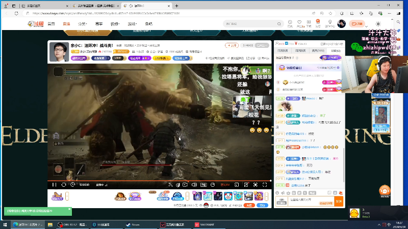This screenshot has height=229, width=408.
Task: Open the 首页 home nav item
Action: pos(52,24)
